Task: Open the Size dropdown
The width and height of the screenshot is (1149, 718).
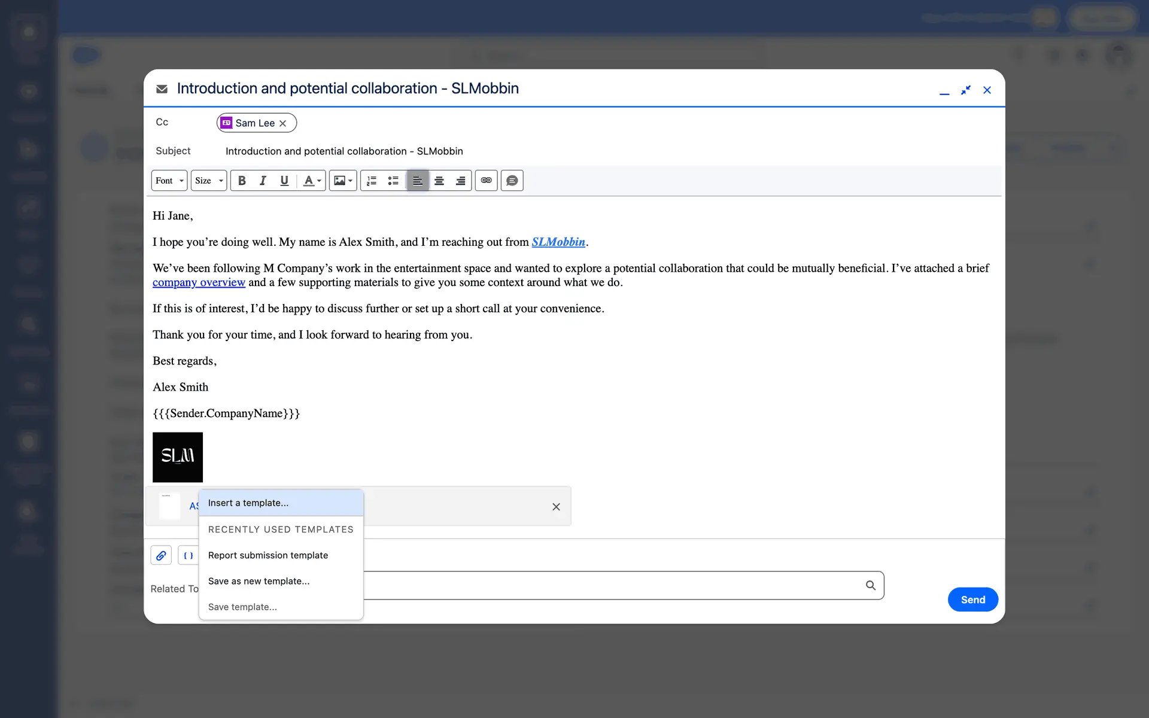Action: pyautogui.click(x=208, y=181)
